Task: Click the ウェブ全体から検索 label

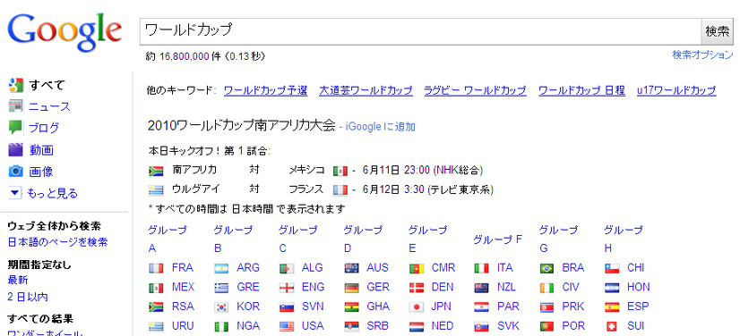Action: (x=55, y=226)
